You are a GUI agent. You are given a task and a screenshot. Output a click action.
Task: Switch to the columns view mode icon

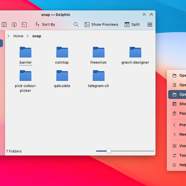4,25
